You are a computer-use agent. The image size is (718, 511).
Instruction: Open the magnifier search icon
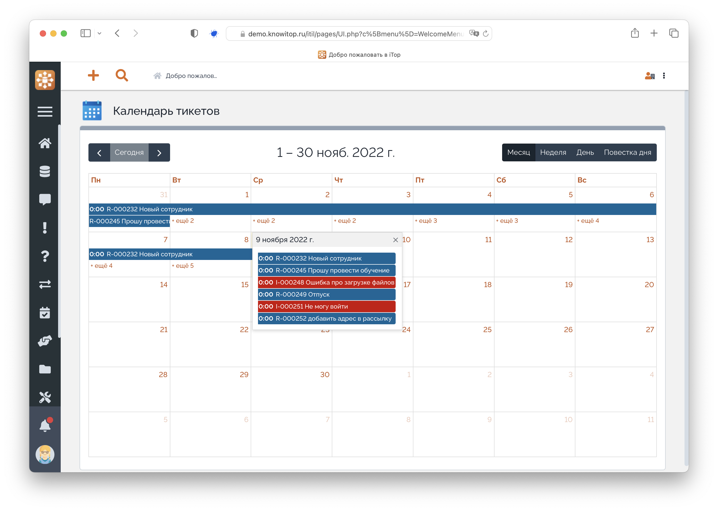(x=121, y=76)
